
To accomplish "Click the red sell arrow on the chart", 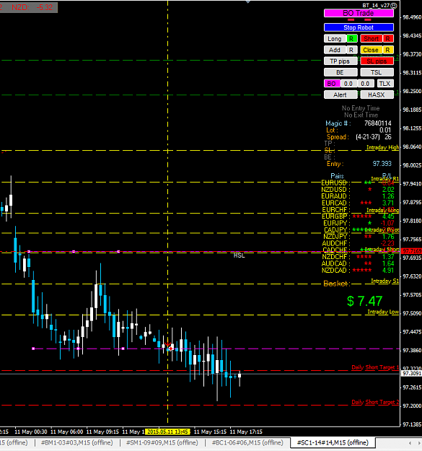I will coord(167,344).
